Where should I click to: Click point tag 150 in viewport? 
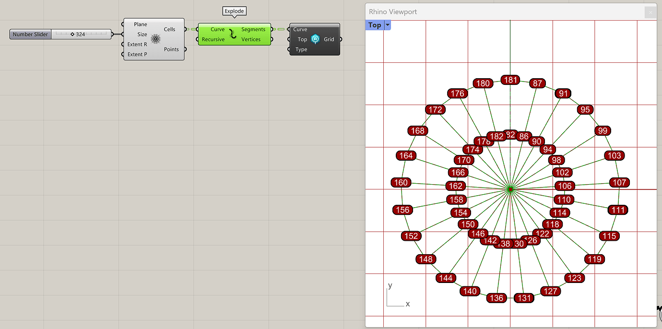point(467,224)
